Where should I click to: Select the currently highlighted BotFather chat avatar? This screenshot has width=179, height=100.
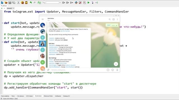point(43,44)
